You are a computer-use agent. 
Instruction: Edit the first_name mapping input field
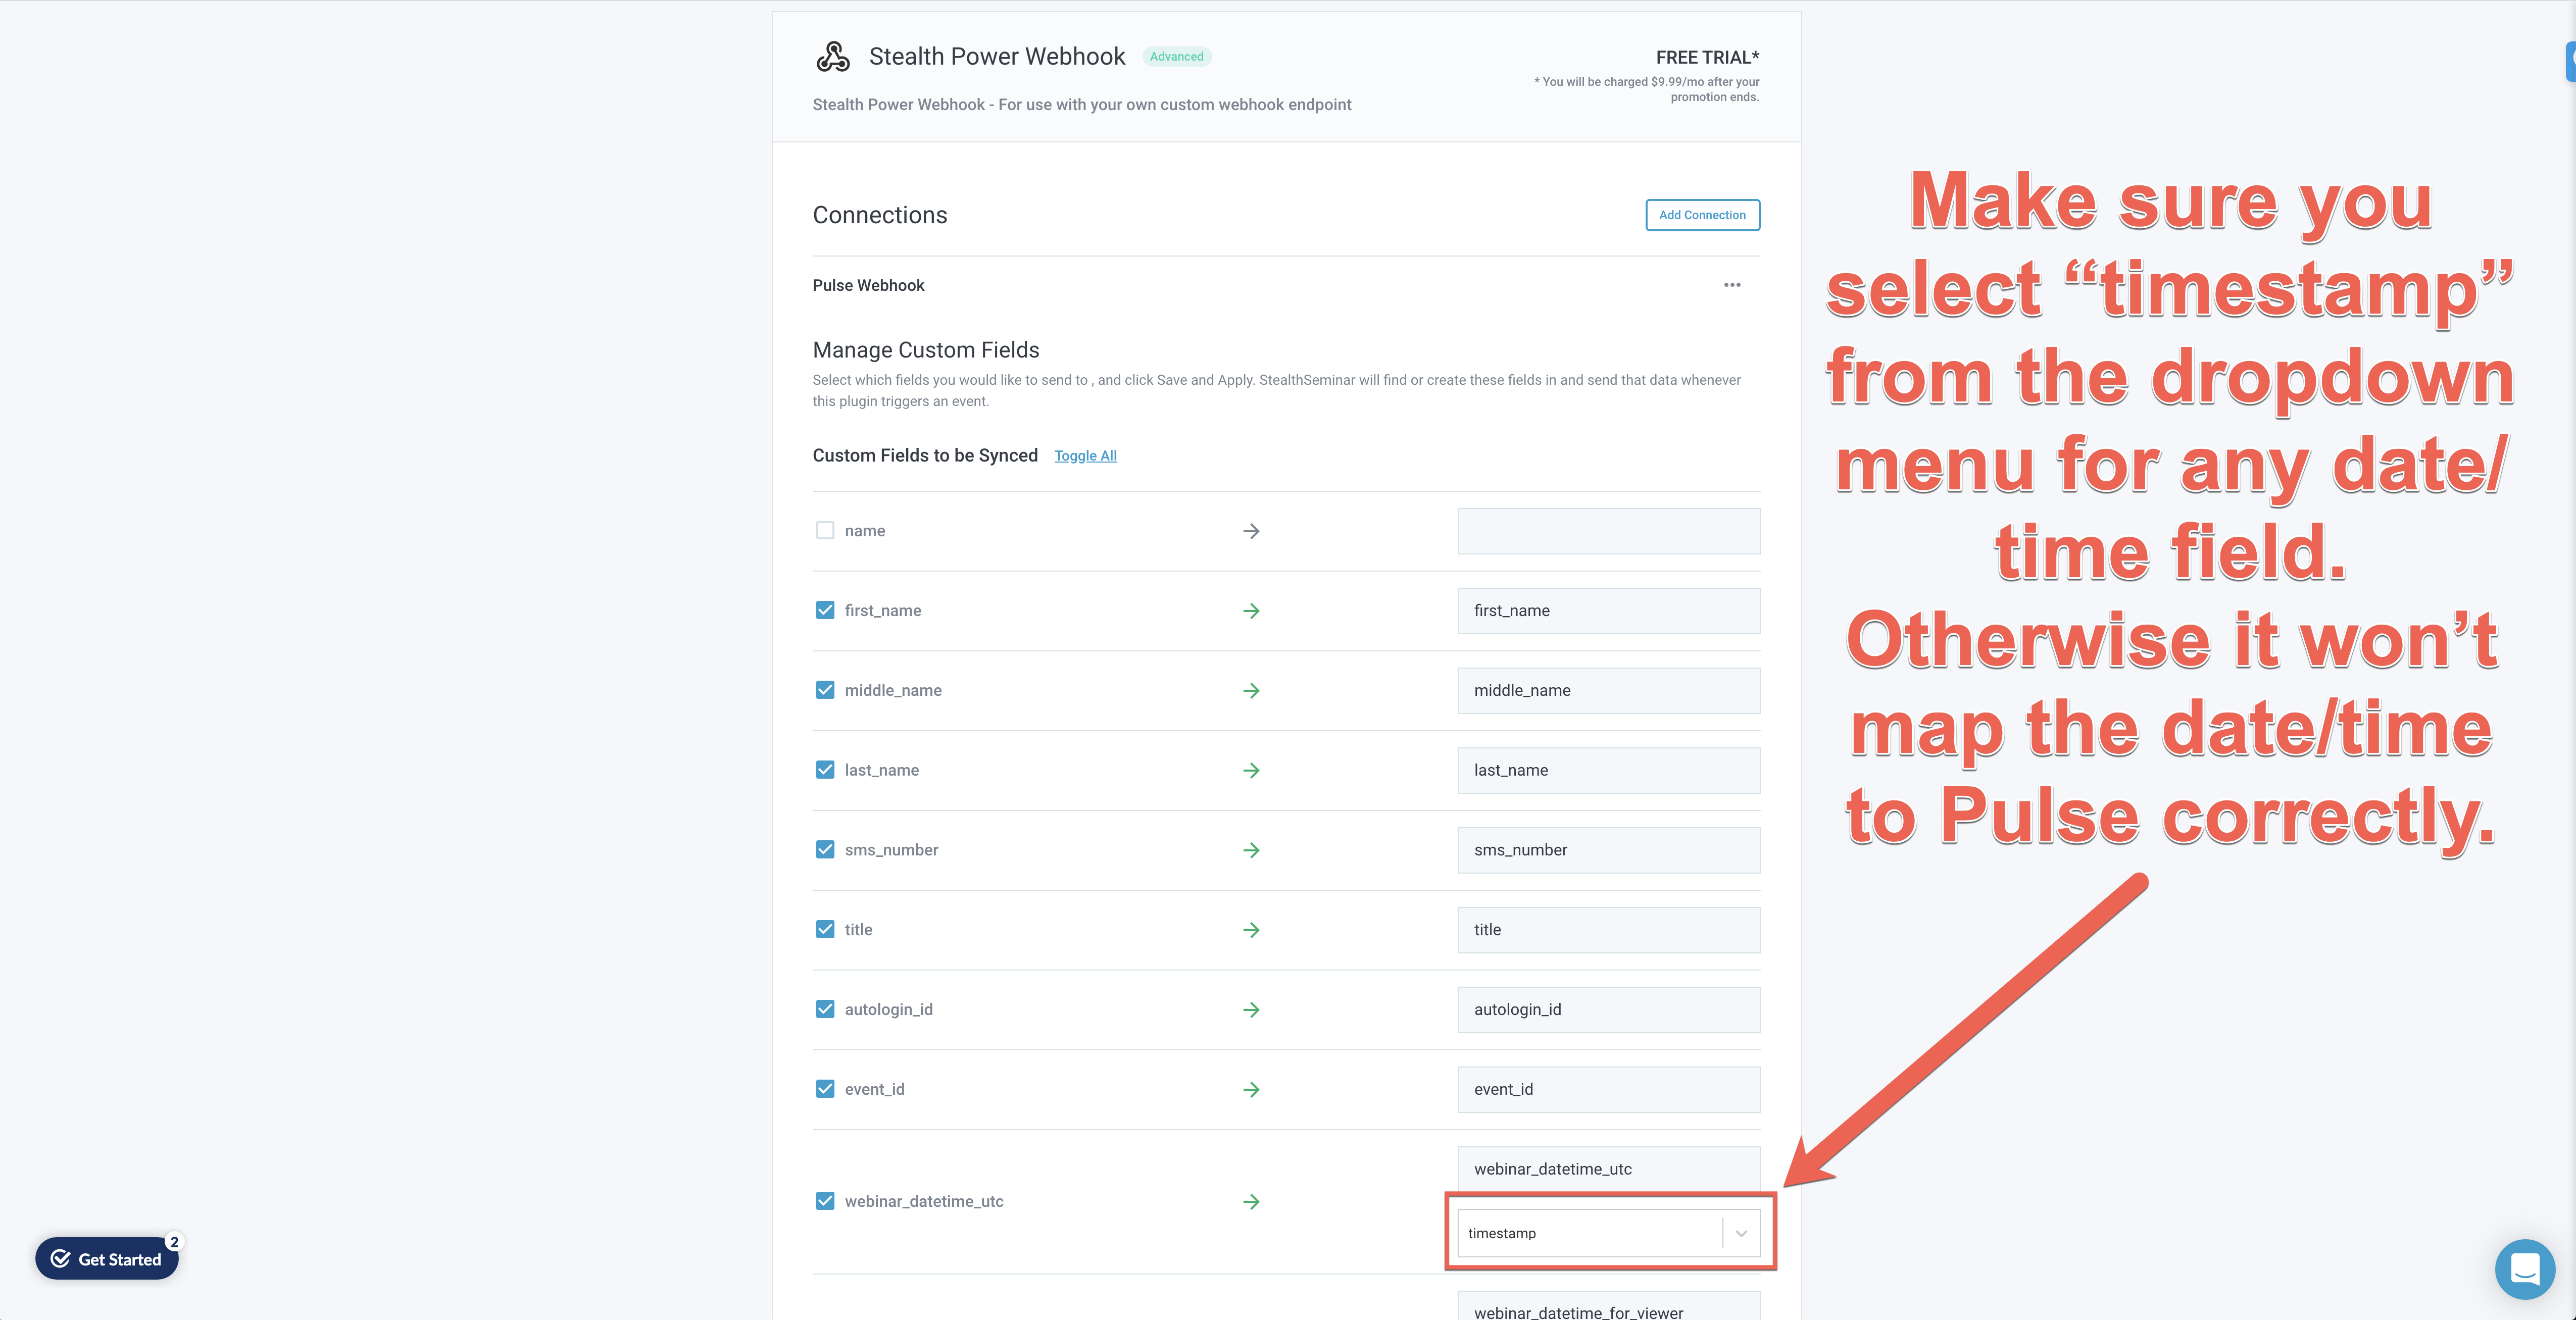1608,611
